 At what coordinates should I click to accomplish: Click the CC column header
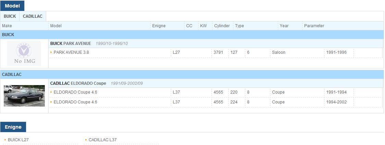point(189,26)
